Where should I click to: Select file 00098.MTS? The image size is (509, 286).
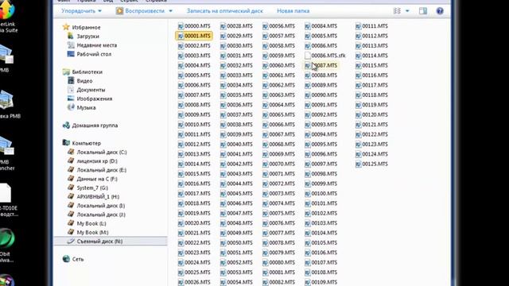coord(324,174)
